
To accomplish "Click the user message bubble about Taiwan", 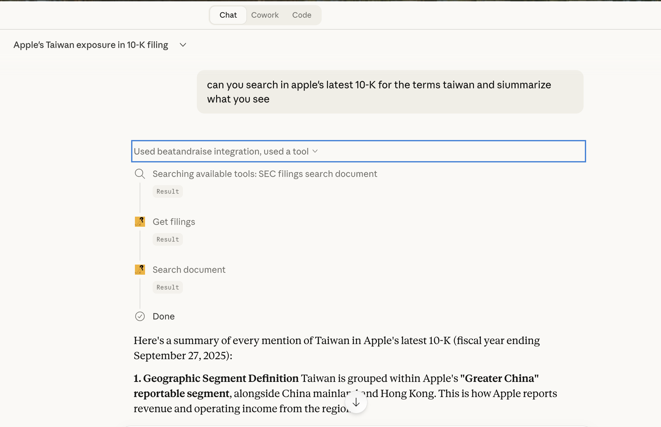I will click(x=390, y=92).
